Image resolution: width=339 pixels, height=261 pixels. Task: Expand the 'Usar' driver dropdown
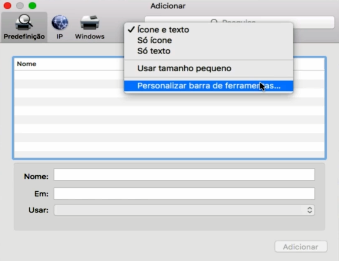184,210
